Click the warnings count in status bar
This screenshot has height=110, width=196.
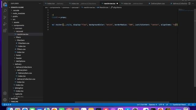click(9, 105)
